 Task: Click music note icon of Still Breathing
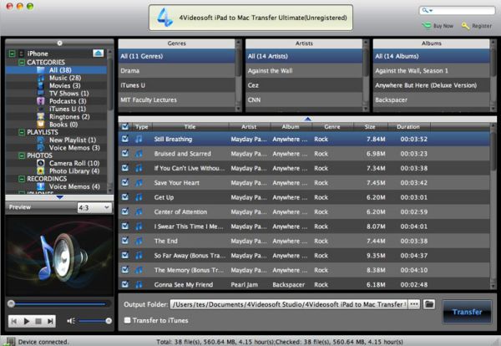tap(139, 139)
